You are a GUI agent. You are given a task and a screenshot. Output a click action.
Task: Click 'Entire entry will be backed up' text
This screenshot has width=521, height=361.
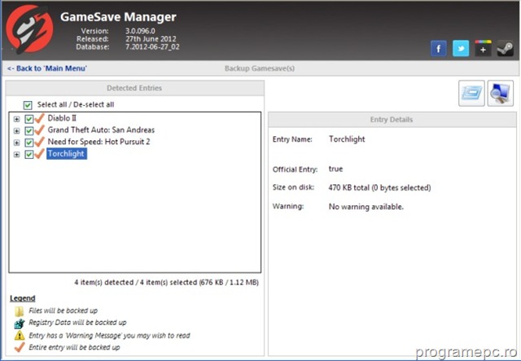[x=74, y=347]
